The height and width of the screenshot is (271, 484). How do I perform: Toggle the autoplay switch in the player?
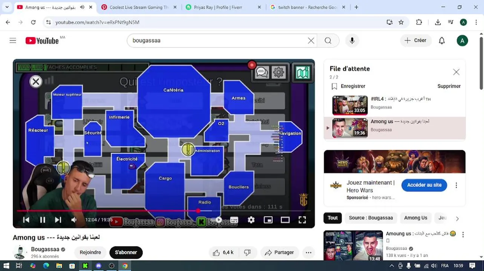point(218,220)
